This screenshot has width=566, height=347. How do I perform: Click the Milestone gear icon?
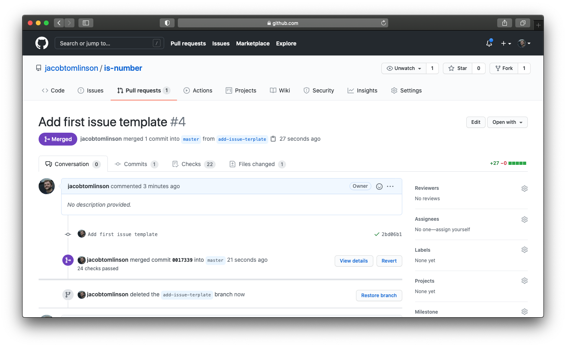(524, 311)
